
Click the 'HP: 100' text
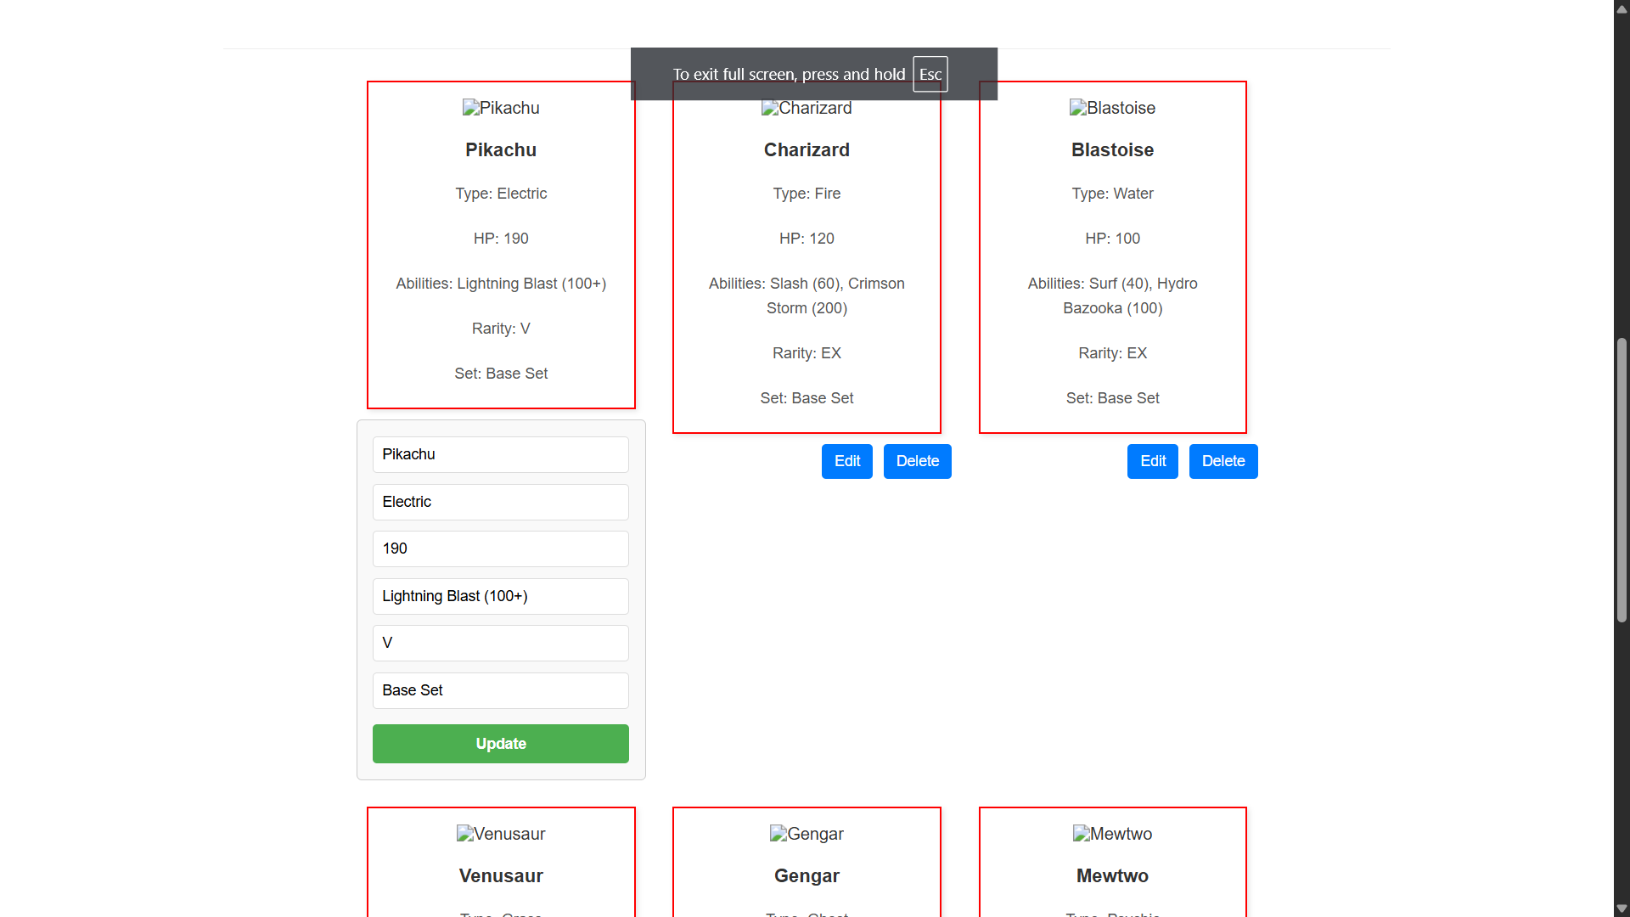(x=1112, y=239)
